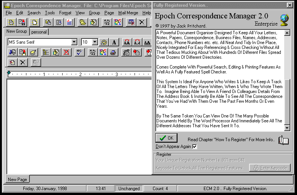
Task: Click 'ECM 2.0 .. Fully Registered Version.' status text
Action: (235, 189)
